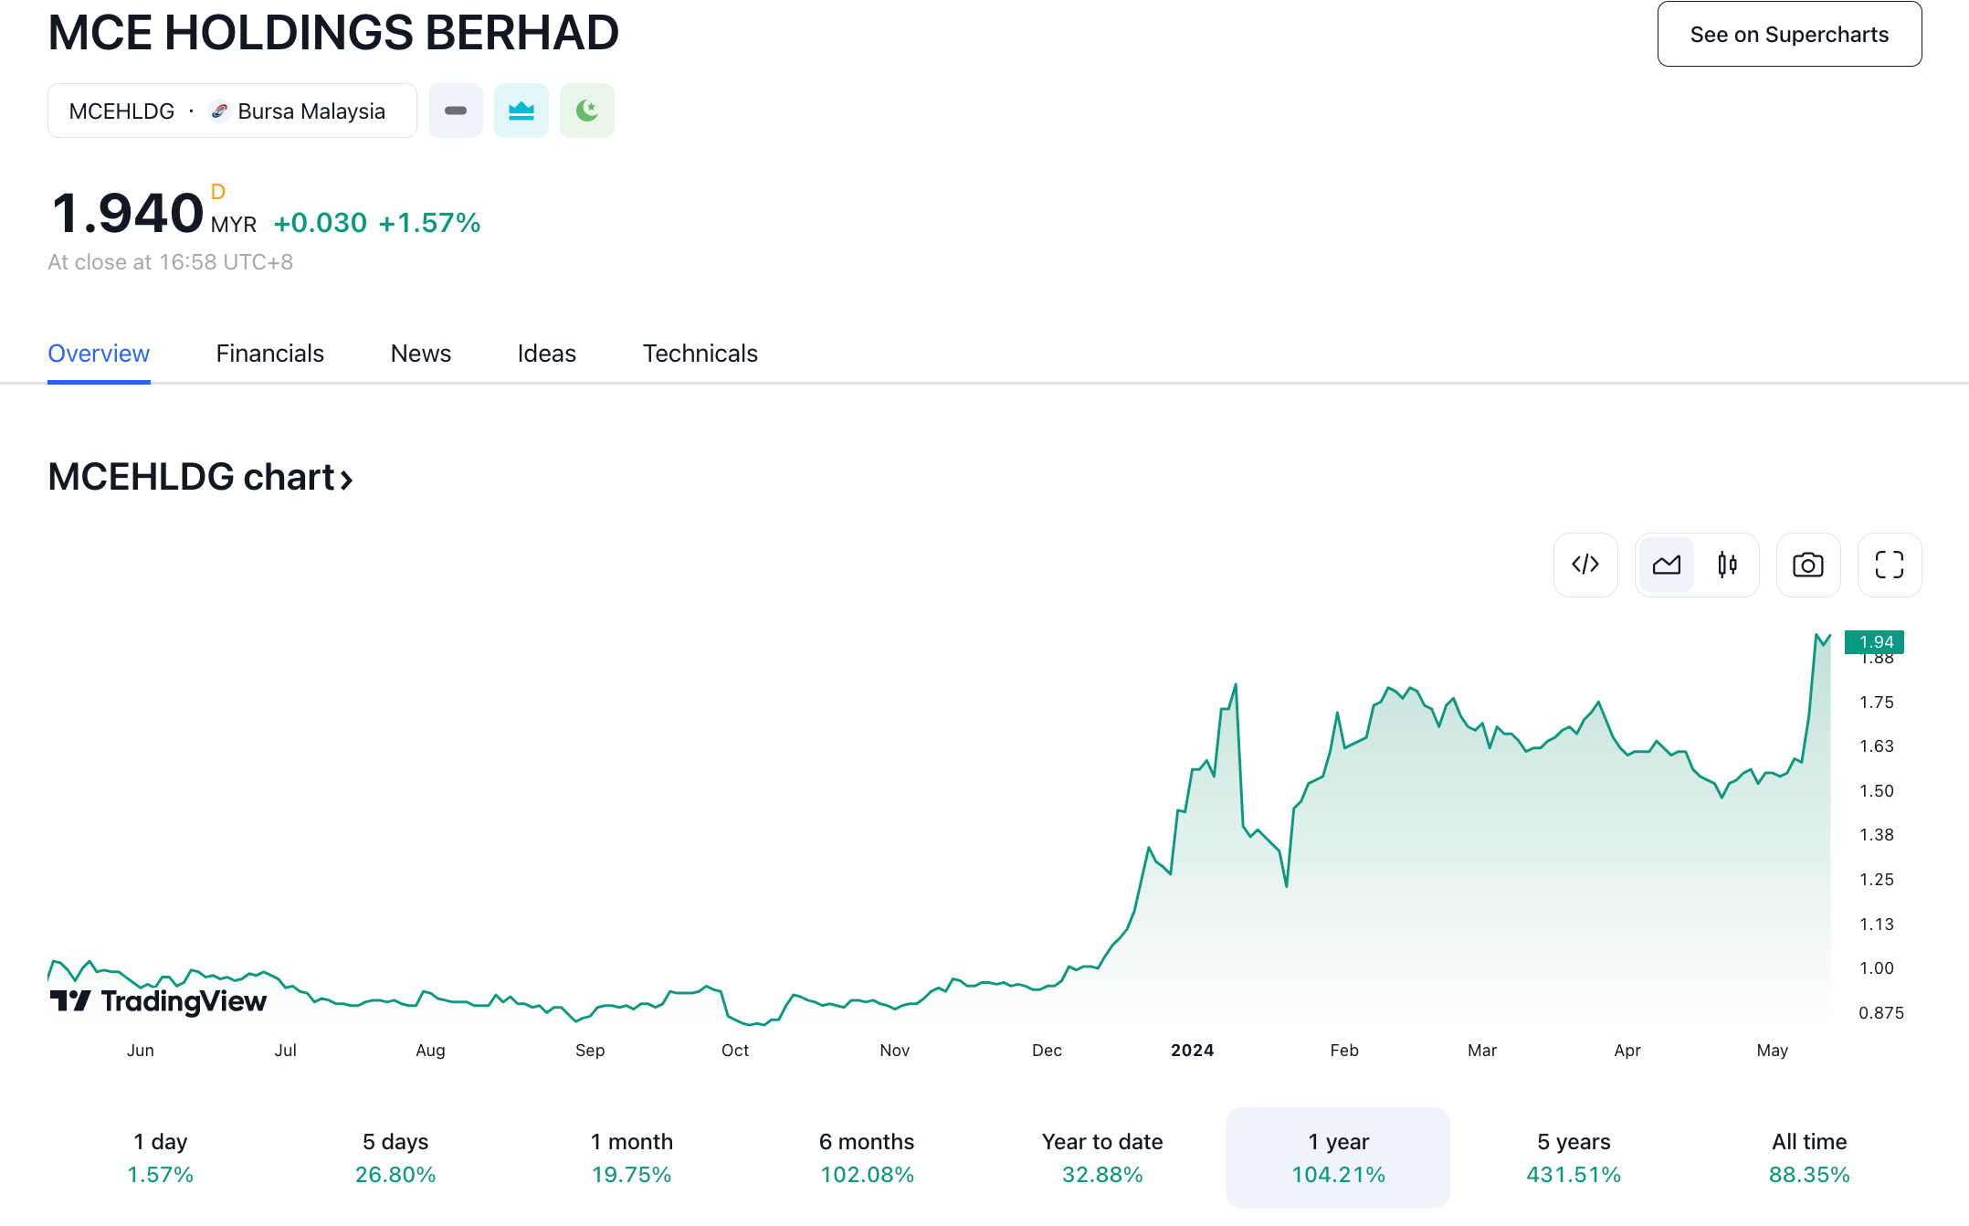Switch to area chart view

(x=1667, y=565)
